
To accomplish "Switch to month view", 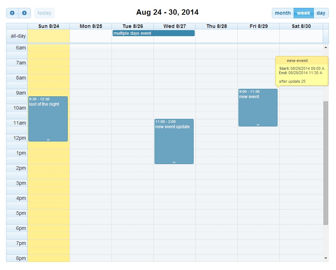I will pos(283,13).
